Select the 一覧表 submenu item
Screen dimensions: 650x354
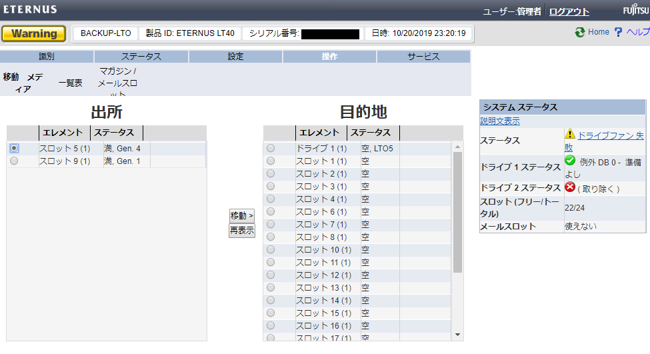pyautogui.click(x=70, y=83)
